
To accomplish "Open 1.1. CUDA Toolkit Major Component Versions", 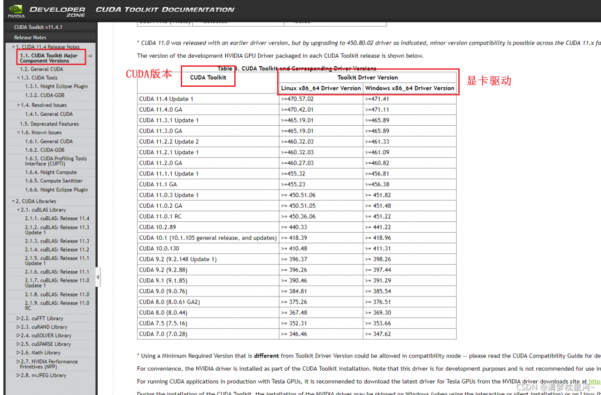I will 49,58.
